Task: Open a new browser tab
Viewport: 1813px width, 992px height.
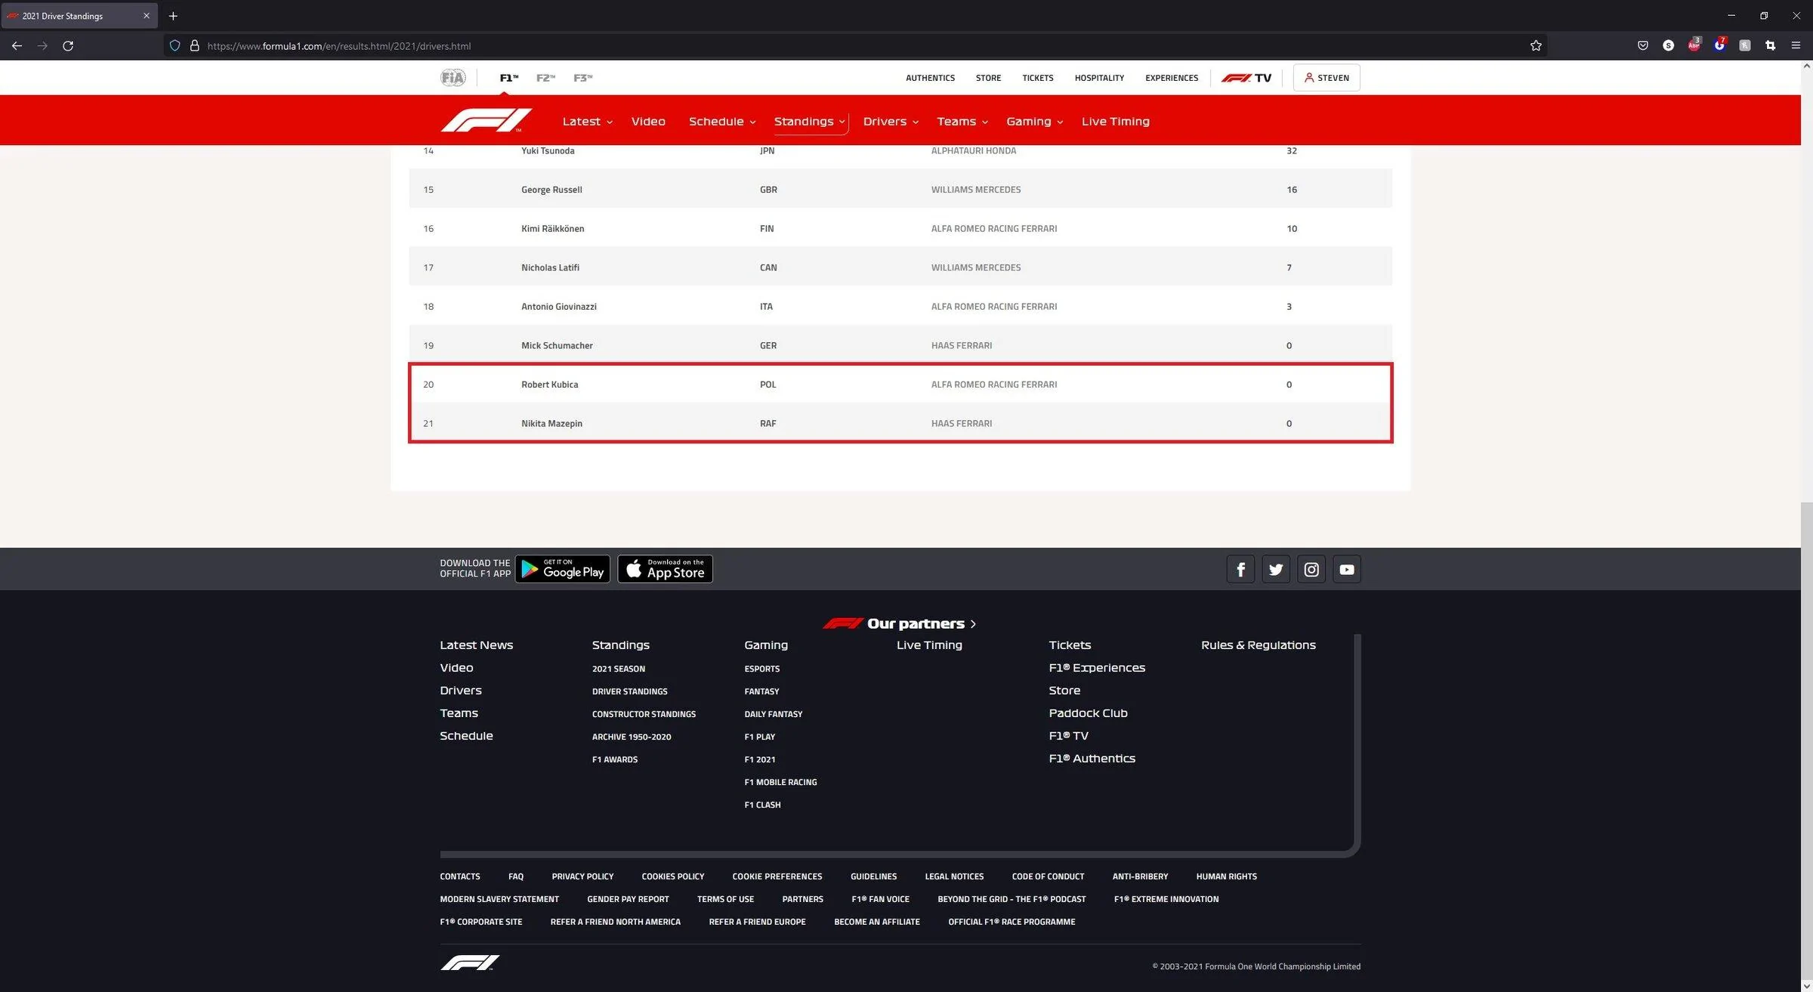Action: pyautogui.click(x=173, y=16)
